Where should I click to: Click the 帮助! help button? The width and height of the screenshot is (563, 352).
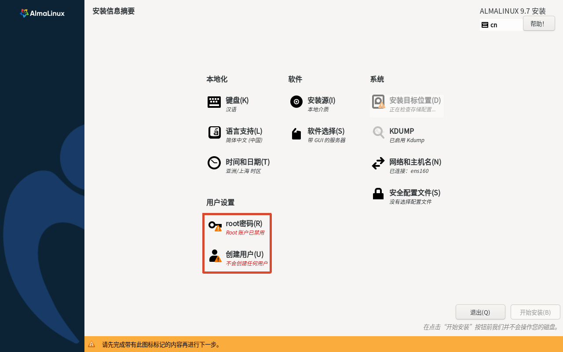click(x=539, y=24)
